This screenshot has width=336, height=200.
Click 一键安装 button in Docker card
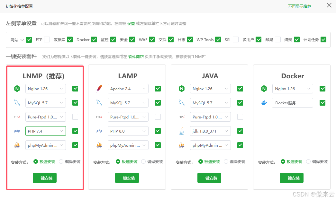[291, 178]
